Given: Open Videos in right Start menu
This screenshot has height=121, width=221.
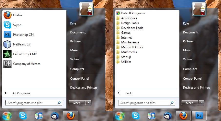Looking at the screenshot, I should point(187,59).
